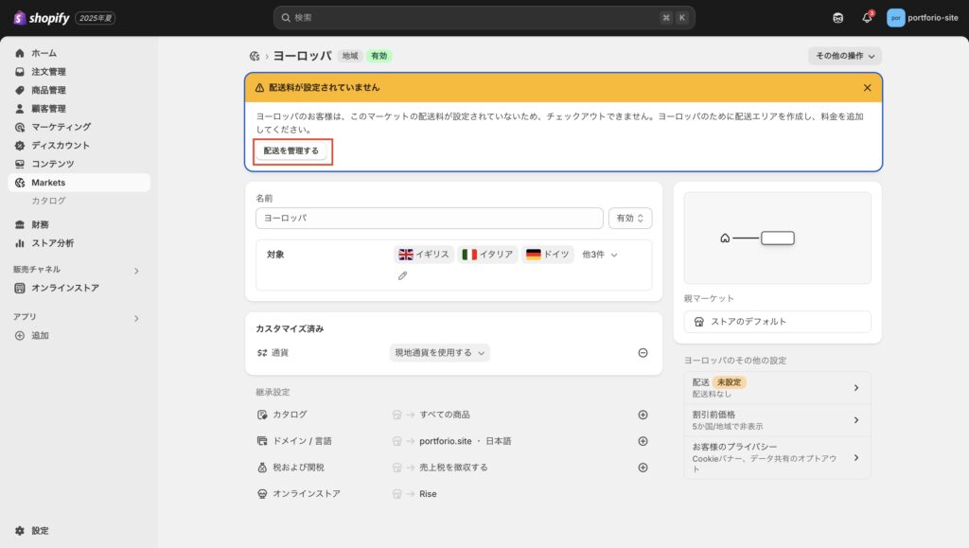Click the plus icon for ドメイン / 言語
This screenshot has height=548, width=969.
pos(643,441)
